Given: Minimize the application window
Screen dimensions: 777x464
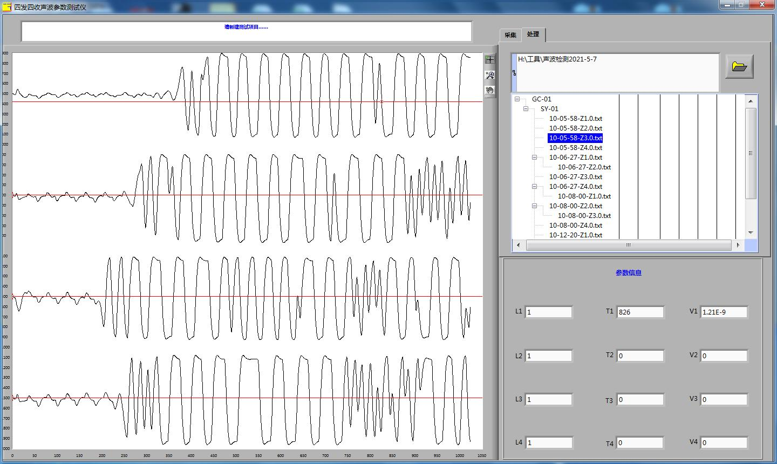Looking at the screenshot, I should coord(727,4).
